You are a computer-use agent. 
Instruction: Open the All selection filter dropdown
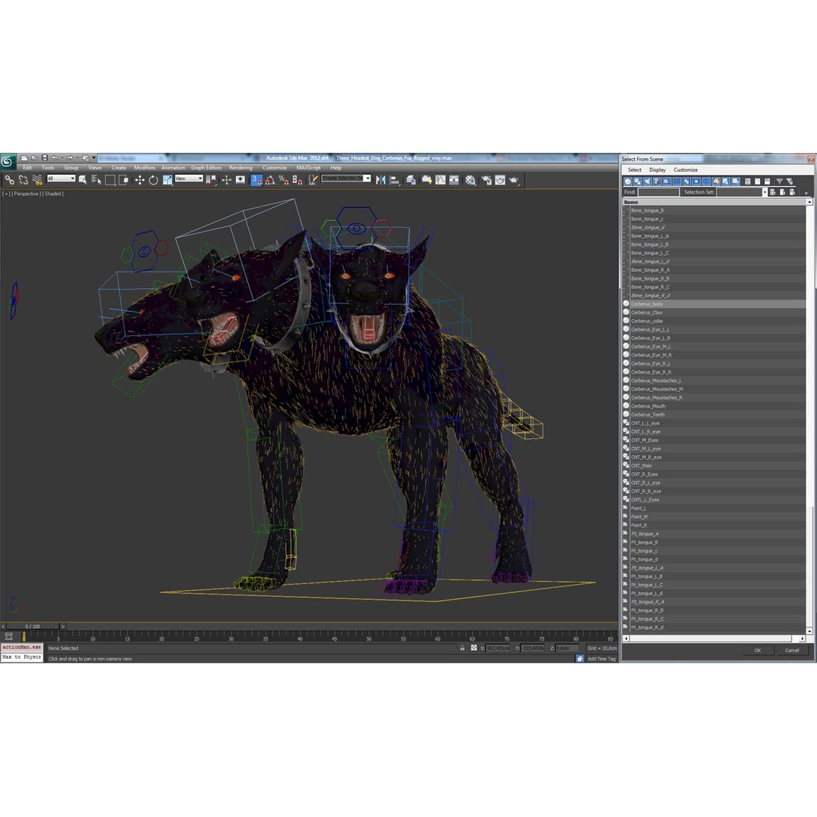[x=61, y=179]
